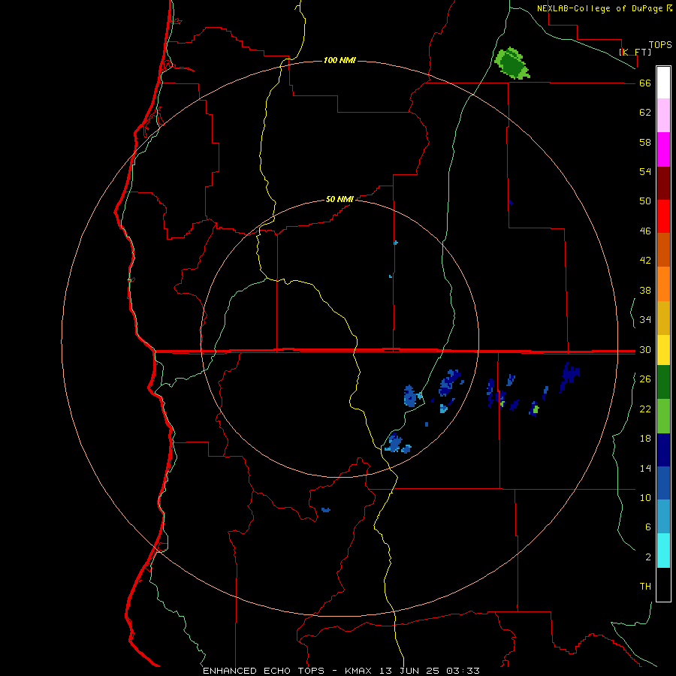Select the bright red legend swatch
Screen dimensions: 676x676
point(663,216)
